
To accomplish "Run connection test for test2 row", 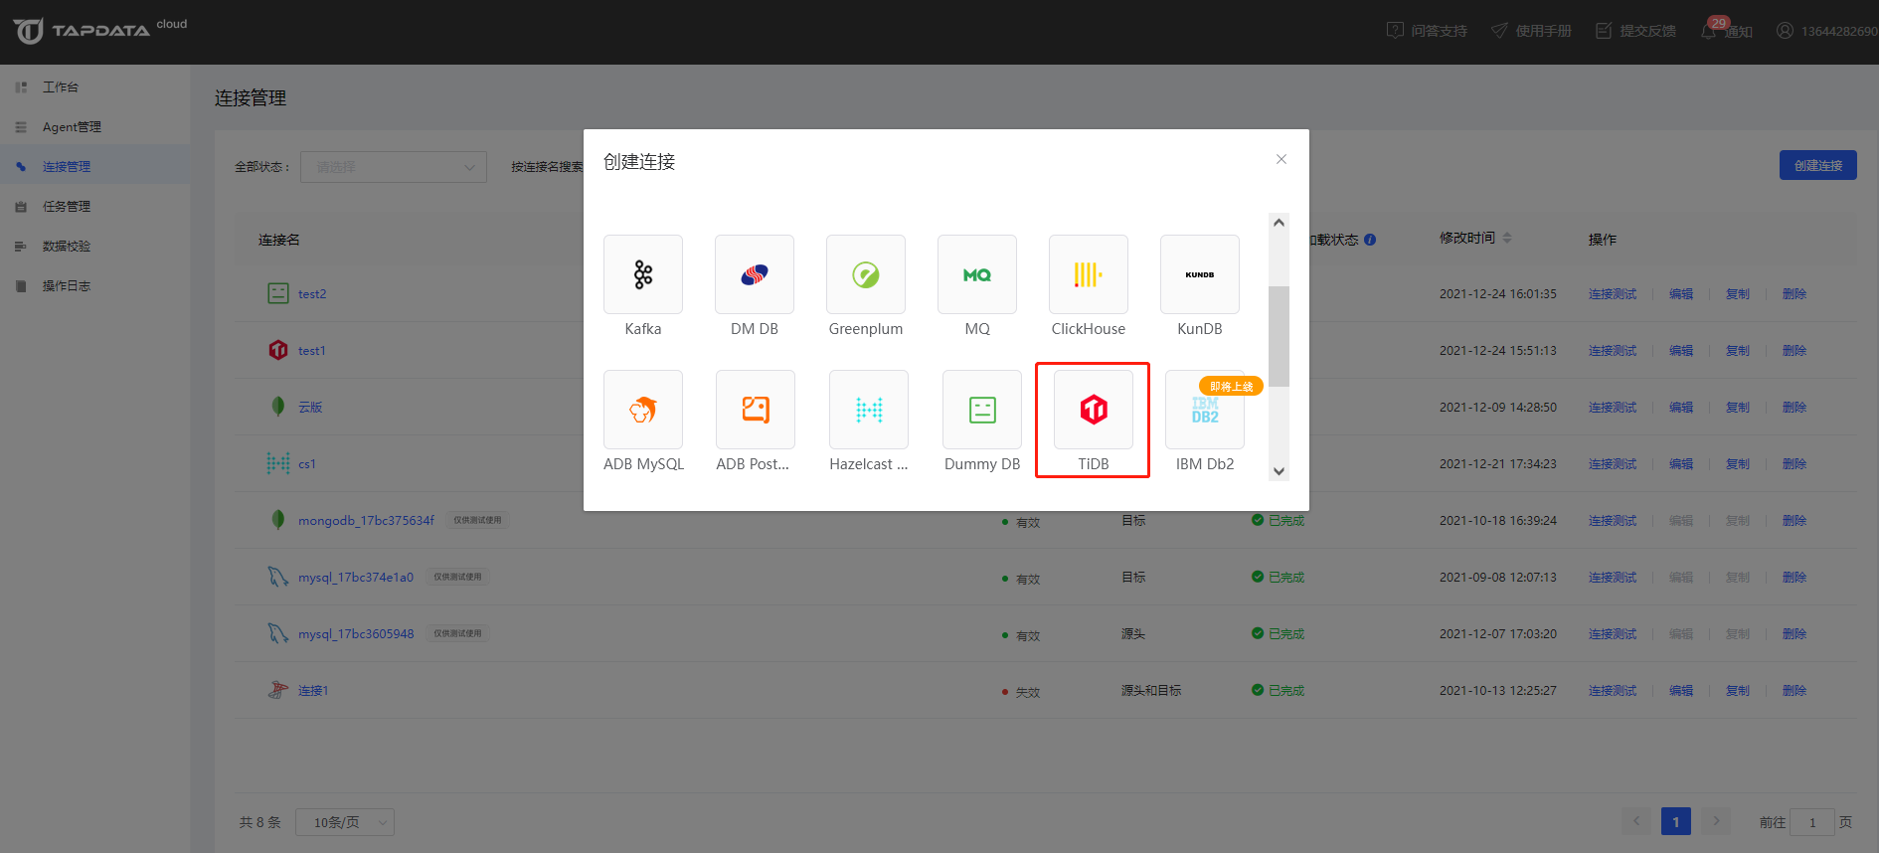I will pyautogui.click(x=1613, y=294).
